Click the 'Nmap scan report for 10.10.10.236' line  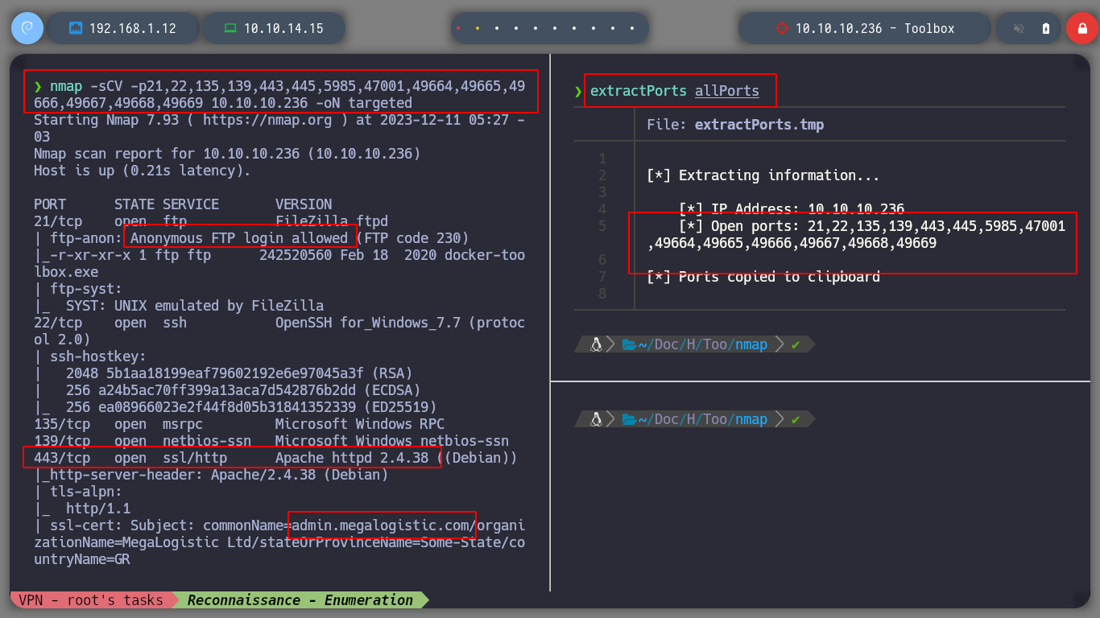[x=227, y=154]
